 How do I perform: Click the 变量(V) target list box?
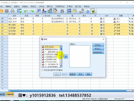(80, 56)
